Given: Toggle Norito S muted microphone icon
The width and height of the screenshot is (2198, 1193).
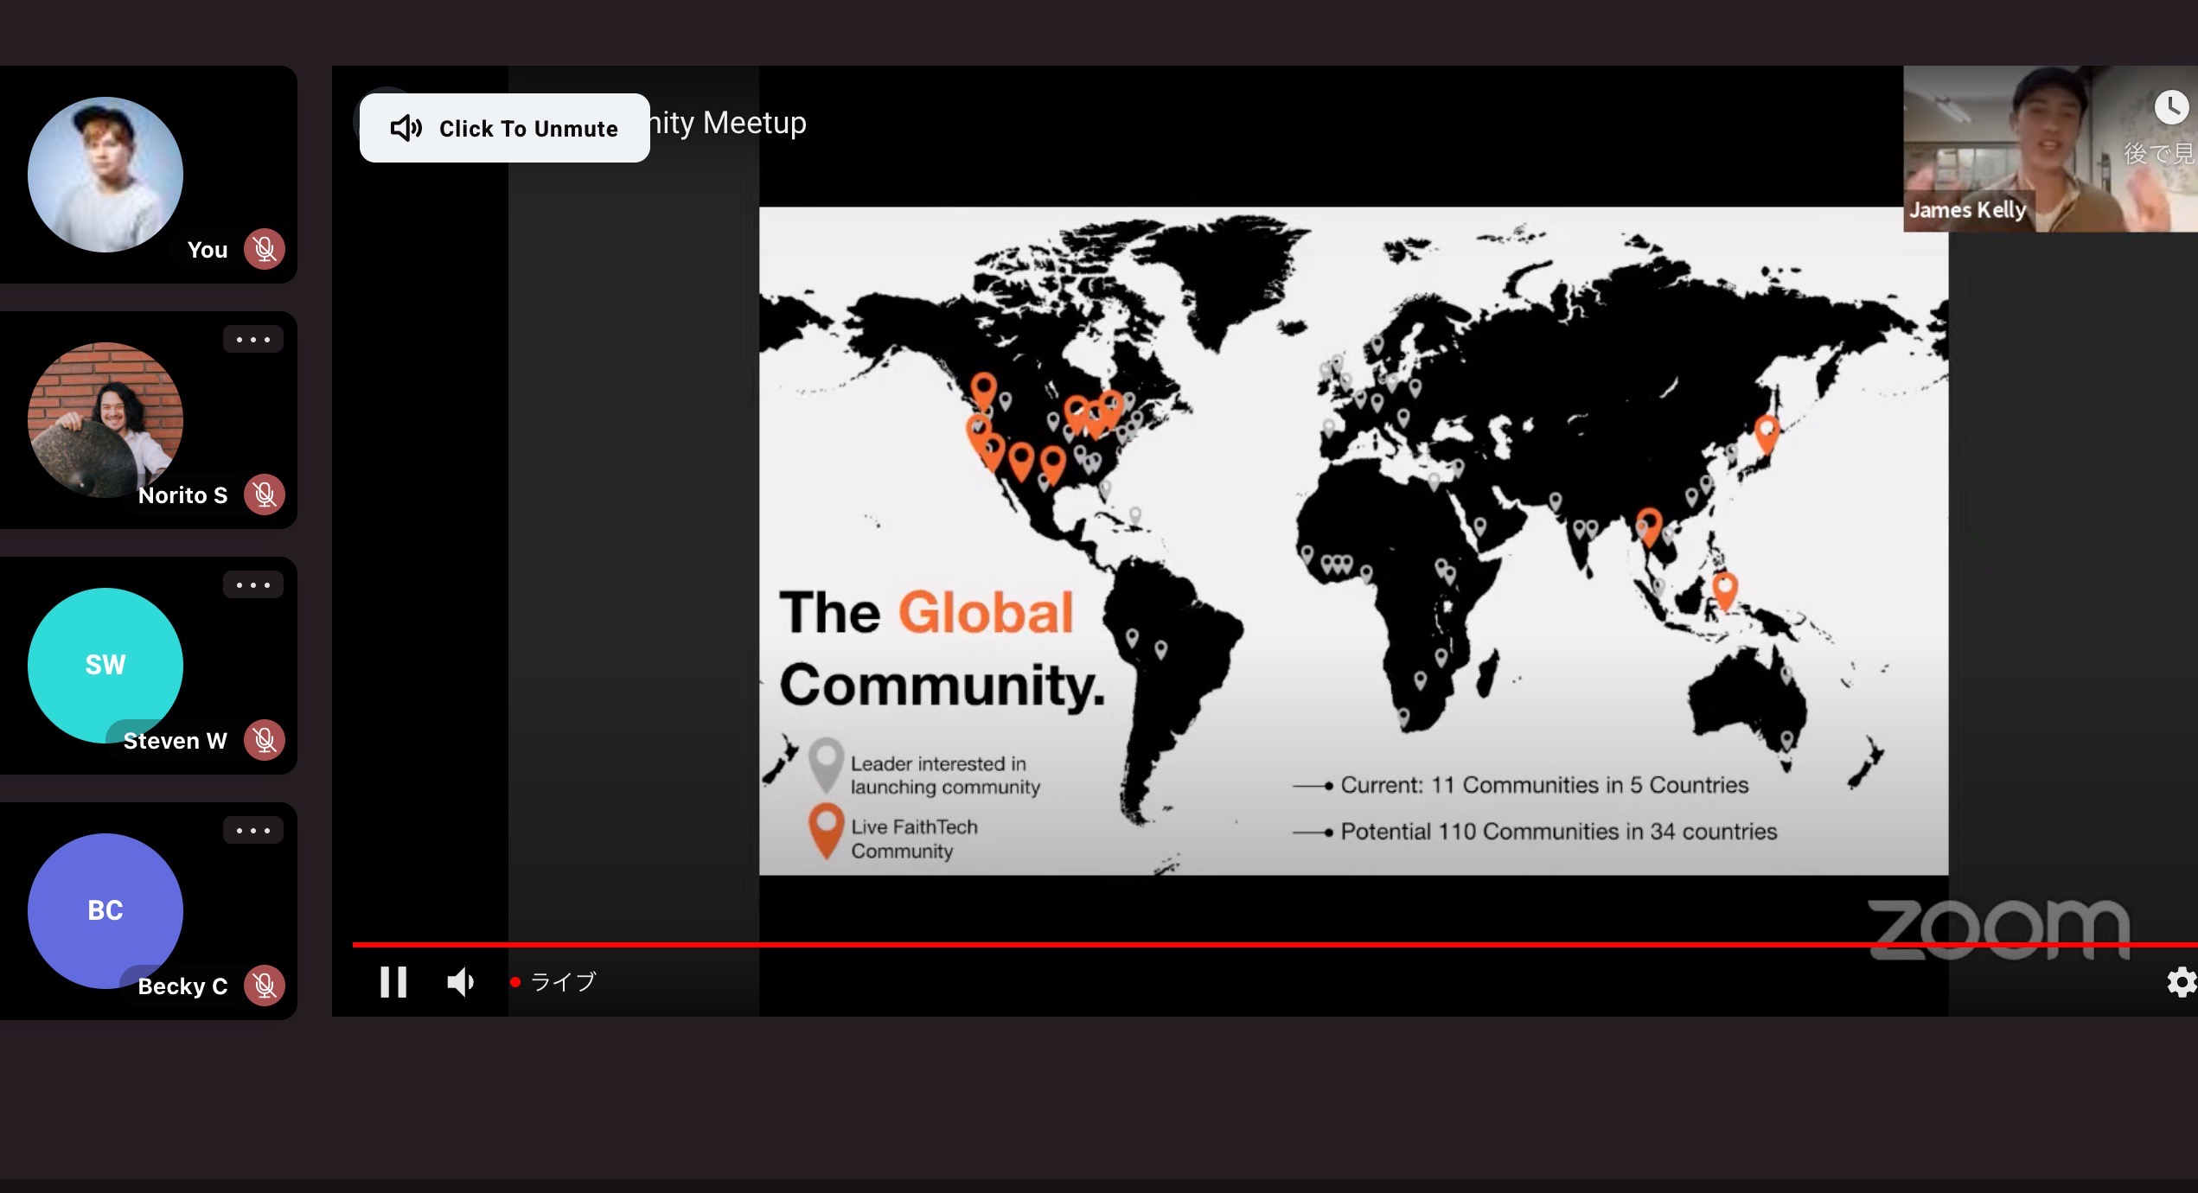Looking at the screenshot, I should pyautogui.click(x=265, y=495).
